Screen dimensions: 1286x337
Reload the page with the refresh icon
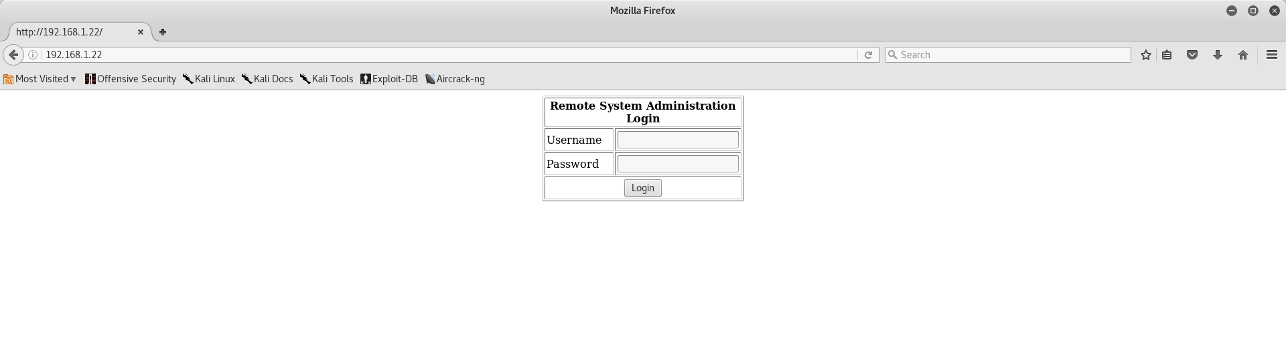coord(868,55)
